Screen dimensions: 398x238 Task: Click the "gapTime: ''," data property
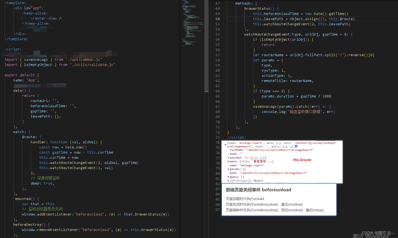point(43,111)
